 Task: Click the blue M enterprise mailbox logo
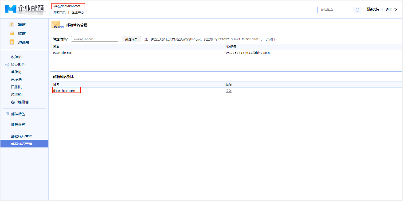(x=11, y=9)
